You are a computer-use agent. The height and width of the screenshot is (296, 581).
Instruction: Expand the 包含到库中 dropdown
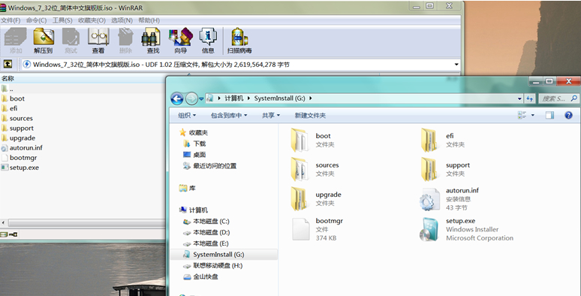[229, 116]
